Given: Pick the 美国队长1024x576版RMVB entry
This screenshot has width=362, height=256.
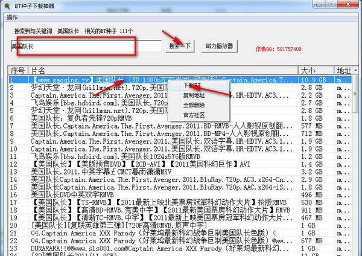Looking at the screenshot, I should (x=91, y=155).
